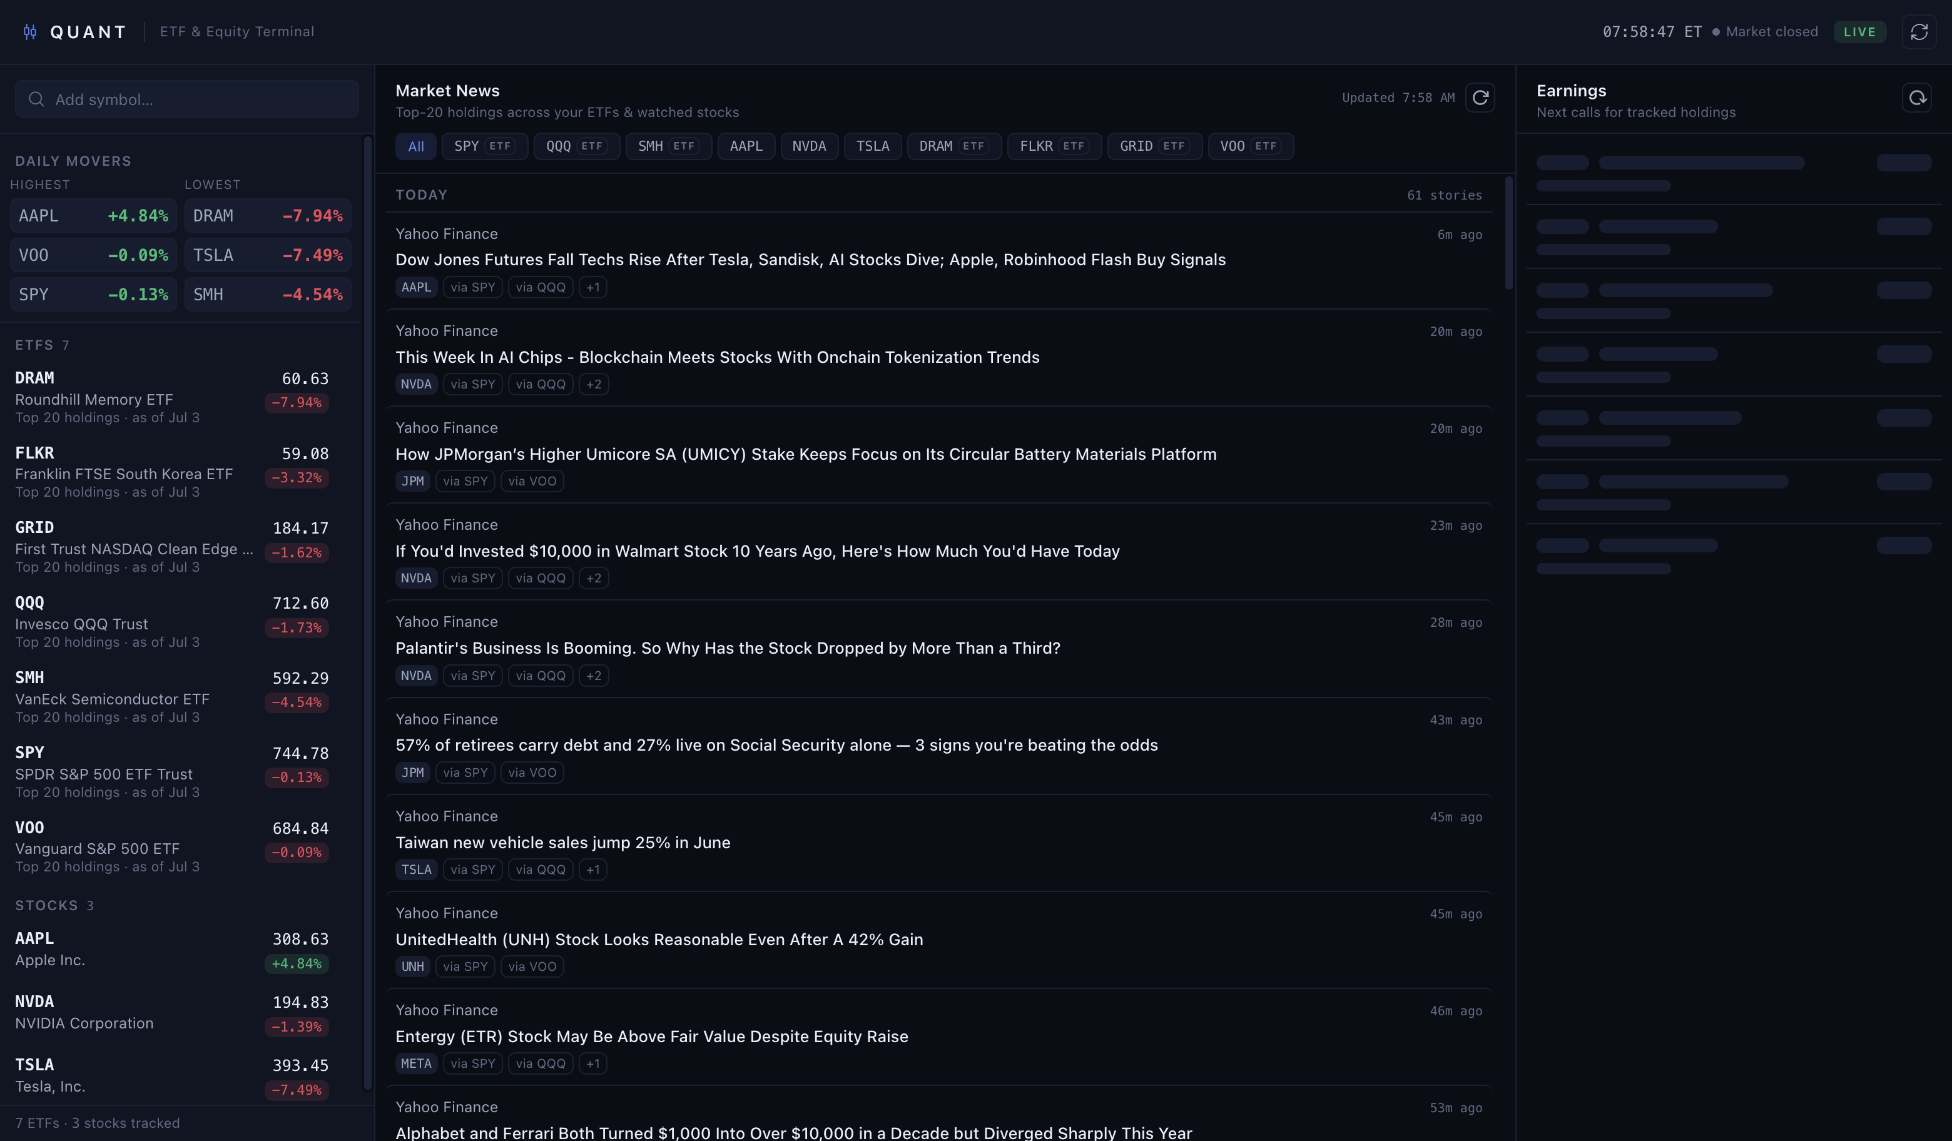Click +2 tag on Walmart story
Viewport: 1952px width, 1141px height.
point(593,579)
